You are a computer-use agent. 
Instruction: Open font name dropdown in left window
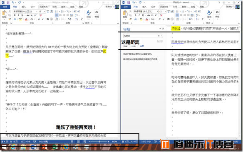(x=37, y=11)
